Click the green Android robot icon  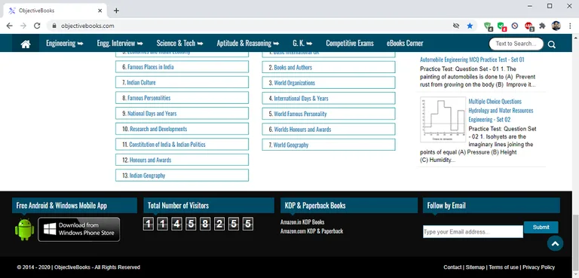pos(24,229)
